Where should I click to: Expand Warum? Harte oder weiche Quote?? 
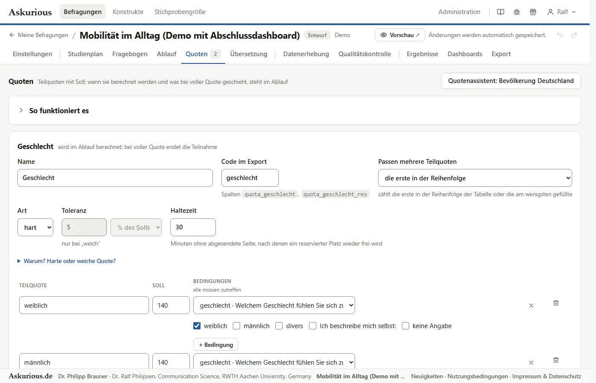pyautogui.click(x=66, y=261)
